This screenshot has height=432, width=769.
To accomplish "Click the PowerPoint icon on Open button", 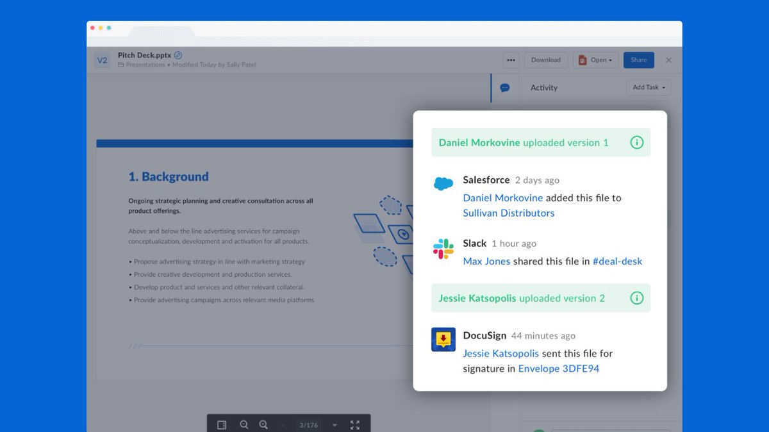I will (x=583, y=60).
